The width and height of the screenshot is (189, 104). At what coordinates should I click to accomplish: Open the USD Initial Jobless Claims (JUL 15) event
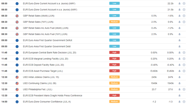pos(41,77)
